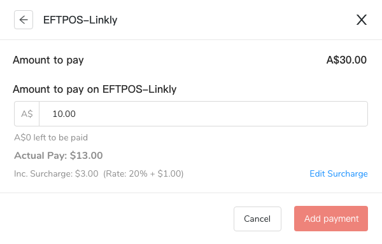Viewport: 382px width, 244px height.
Task: Click the Add payment button
Action: pos(331,219)
